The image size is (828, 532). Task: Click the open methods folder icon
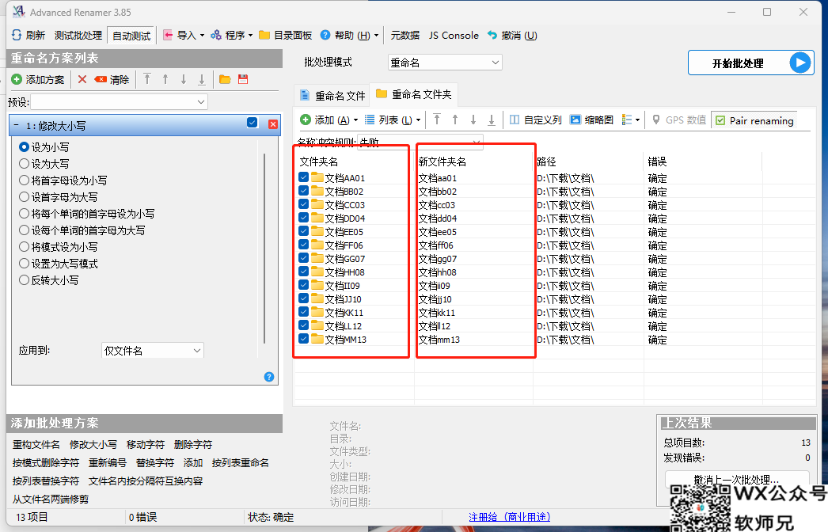(225, 79)
